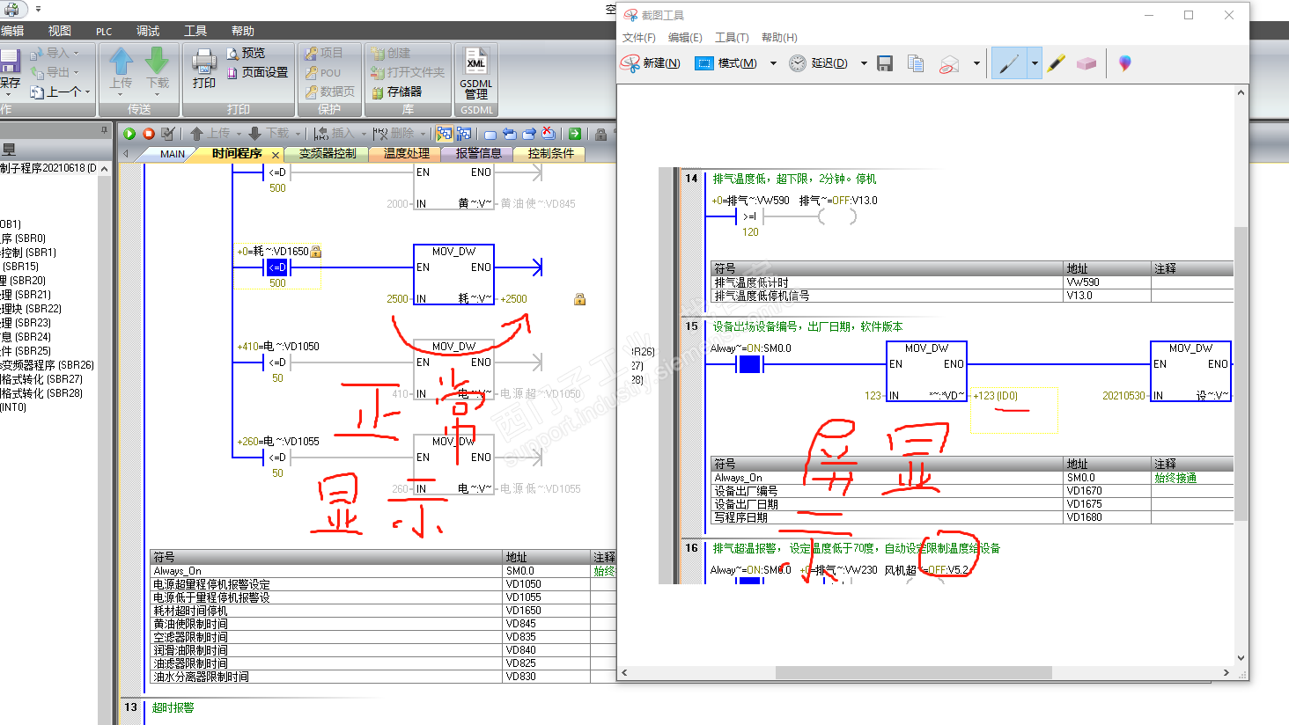Viewport: 1289px width, 725px height.
Task: Click the send snip envelope icon
Action: coord(949,63)
